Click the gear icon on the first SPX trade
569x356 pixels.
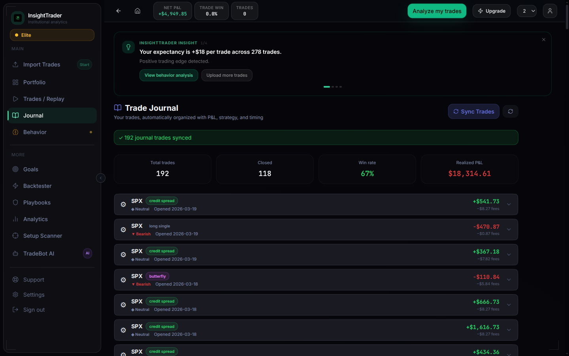click(x=123, y=205)
